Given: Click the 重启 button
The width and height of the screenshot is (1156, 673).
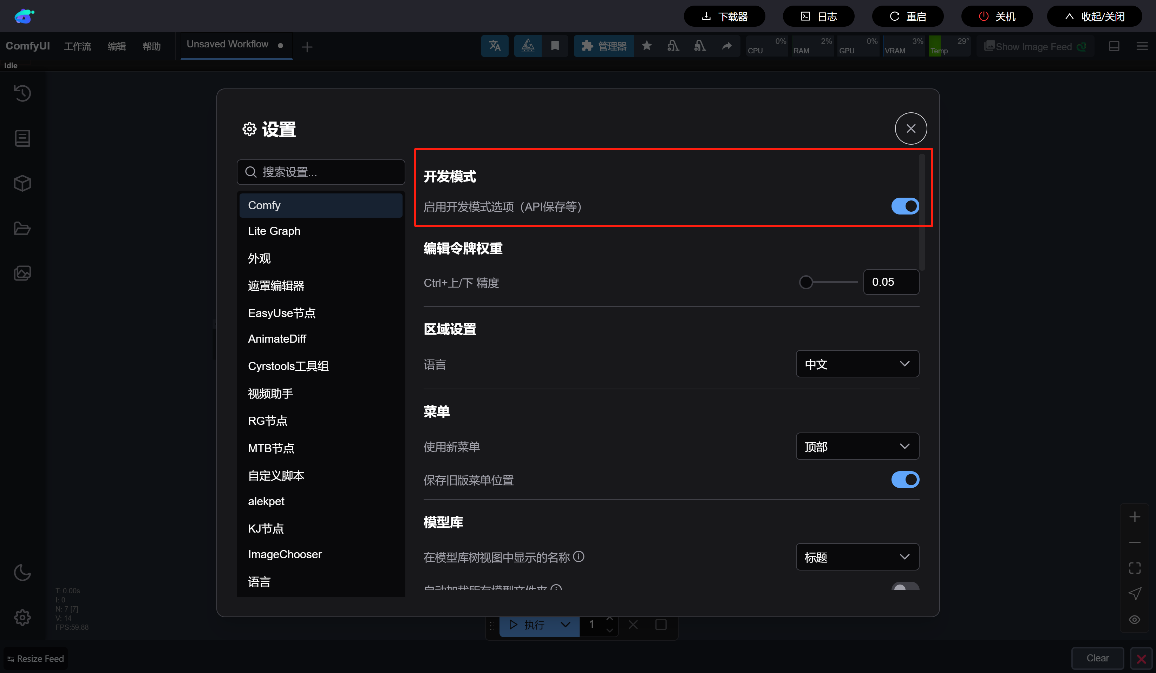Looking at the screenshot, I should [908, 17].
